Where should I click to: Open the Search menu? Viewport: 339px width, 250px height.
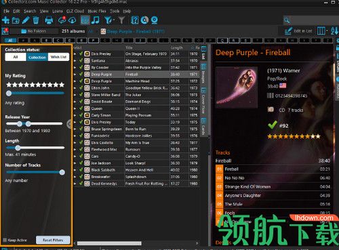[30, 11]
